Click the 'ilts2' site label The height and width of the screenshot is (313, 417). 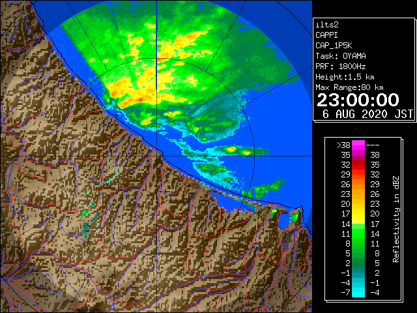click(x=327, y=25)
